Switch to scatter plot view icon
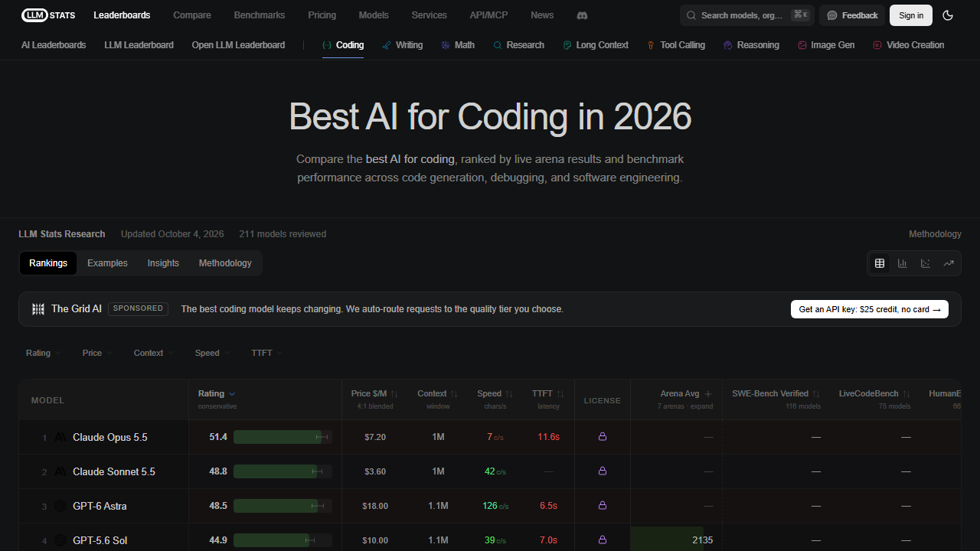This screenshot has width=980, height=551. [x=926, y=263]
